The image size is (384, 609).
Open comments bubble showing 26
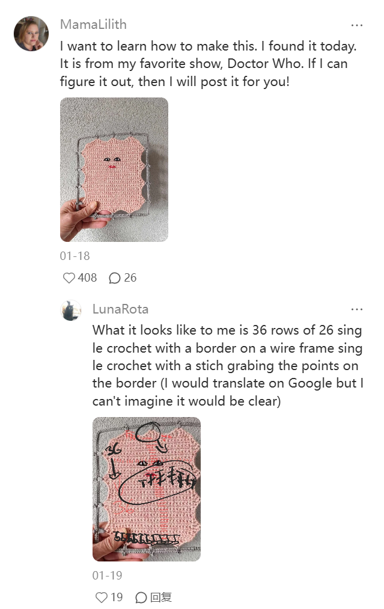pos(115,278)
